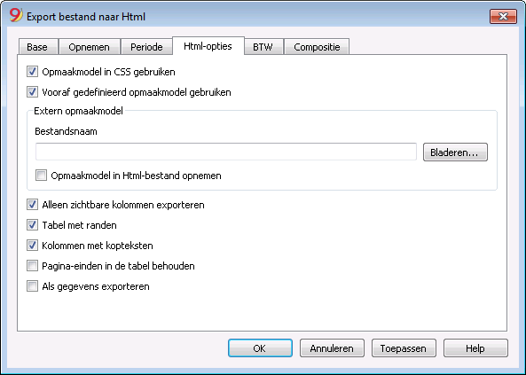Image resolution: width=526 pixels, height=375 pixels.
Task: Open file browser with Bladeren button
Action: 455,152
